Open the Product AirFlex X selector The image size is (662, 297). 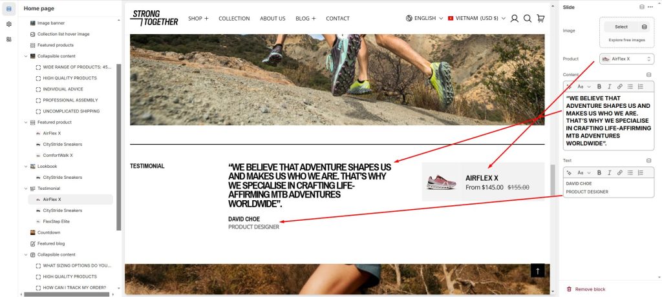coord(626,59)
